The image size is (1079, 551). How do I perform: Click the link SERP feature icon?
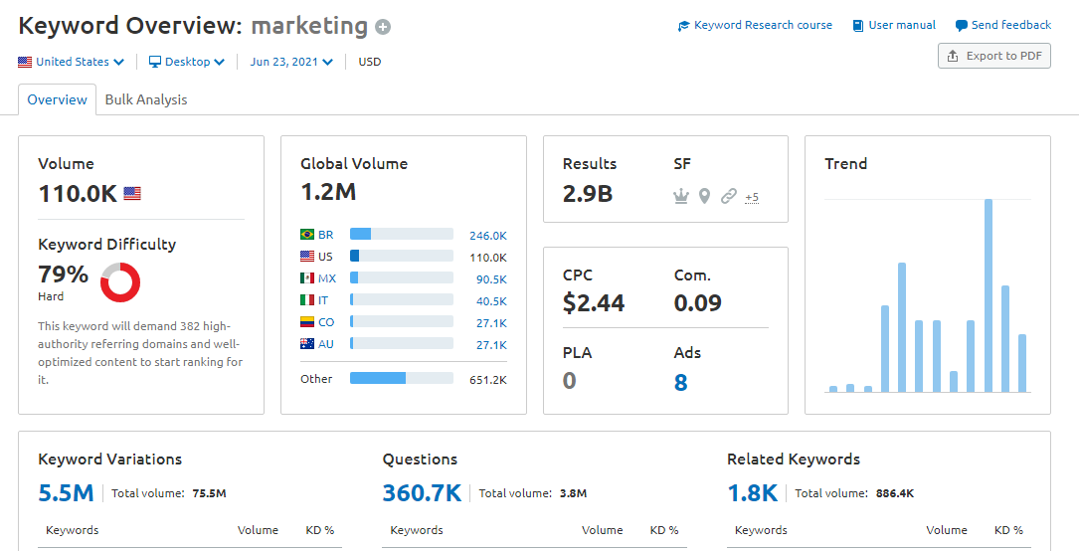coord(728,197)
